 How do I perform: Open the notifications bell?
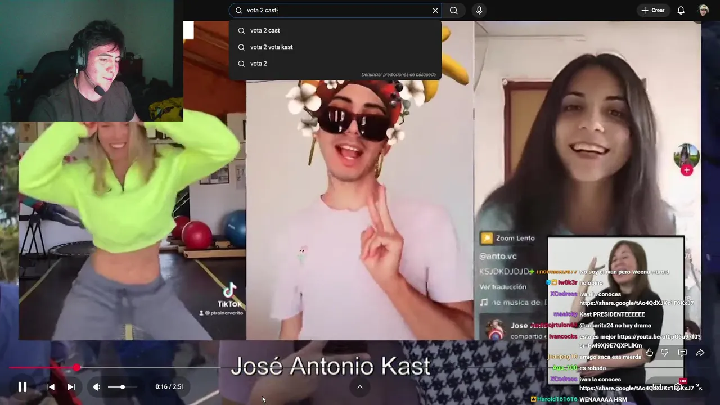(681, 10)
